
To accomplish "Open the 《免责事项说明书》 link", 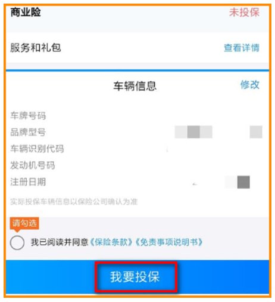I will [169, 242].
